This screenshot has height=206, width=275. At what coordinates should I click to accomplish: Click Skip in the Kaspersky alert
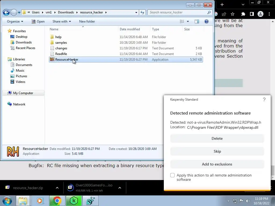217,151
